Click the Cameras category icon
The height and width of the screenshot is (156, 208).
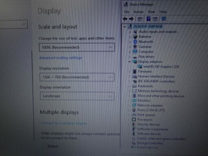(x=135, y=47)
